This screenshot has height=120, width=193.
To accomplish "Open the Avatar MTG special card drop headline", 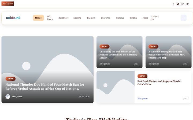I will pos(167,55).
